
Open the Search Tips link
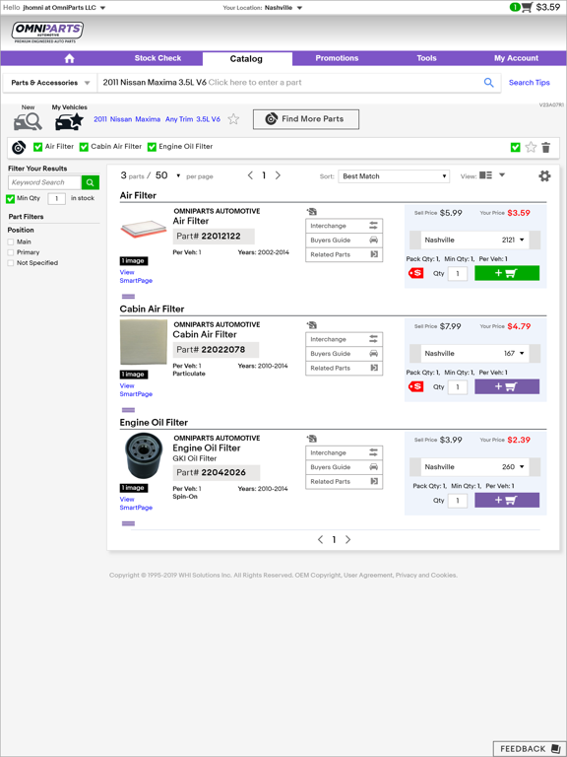(x=530, y=83)
